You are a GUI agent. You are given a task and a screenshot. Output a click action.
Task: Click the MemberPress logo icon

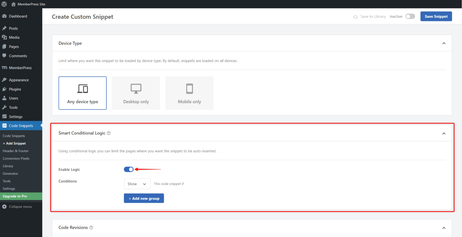click(x=5, y=68)
